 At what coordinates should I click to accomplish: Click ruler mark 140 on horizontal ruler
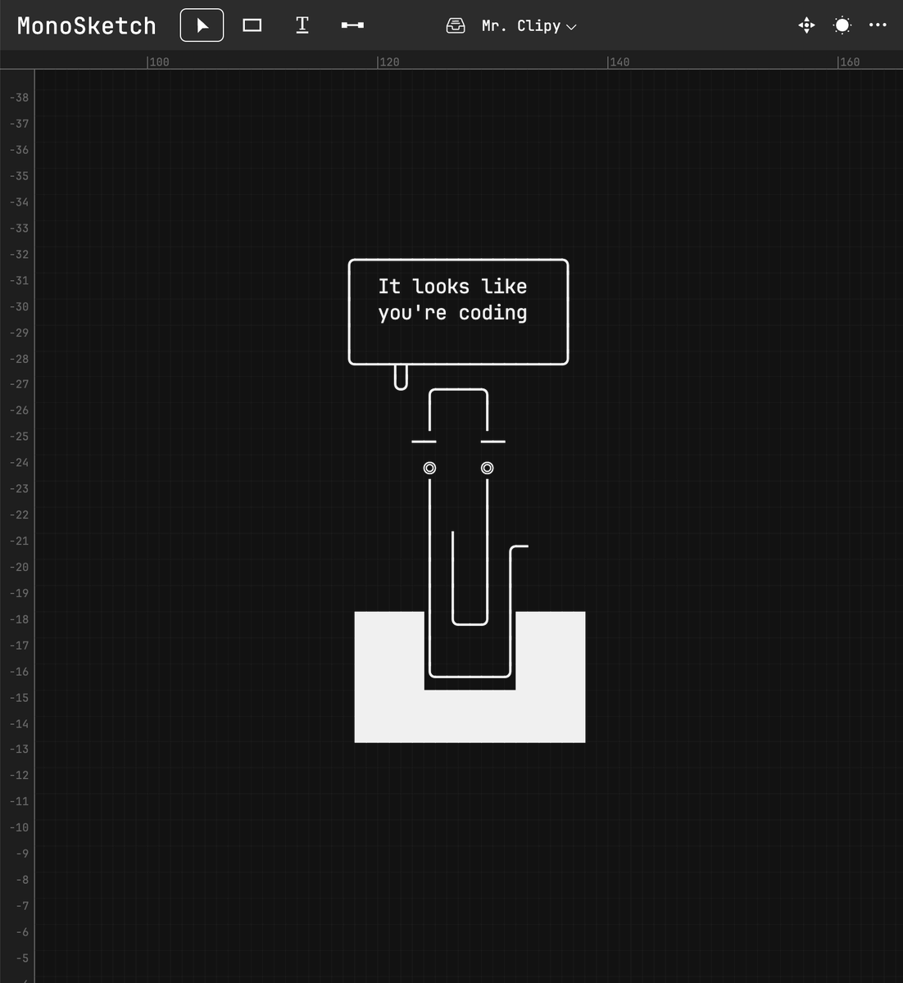(619, 61)
